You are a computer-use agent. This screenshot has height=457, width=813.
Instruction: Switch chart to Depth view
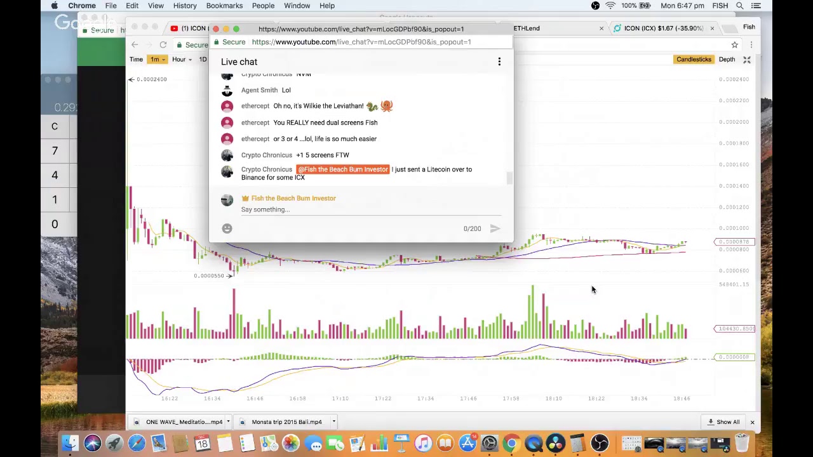pos(727,60)
